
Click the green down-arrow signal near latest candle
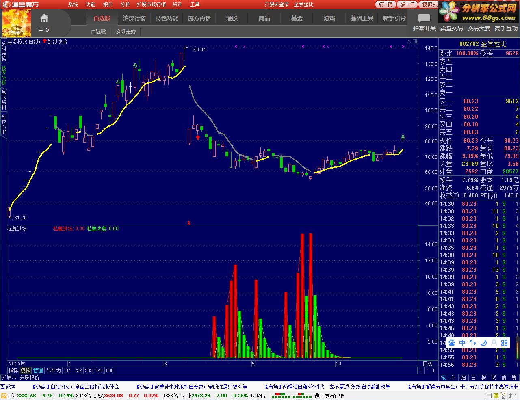(403, 138)
